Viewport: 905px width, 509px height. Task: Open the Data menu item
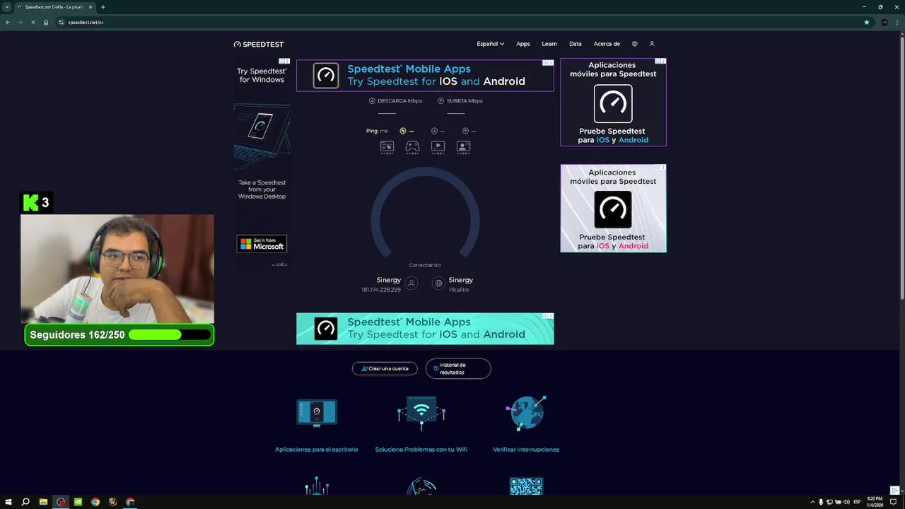pos(576,44)
